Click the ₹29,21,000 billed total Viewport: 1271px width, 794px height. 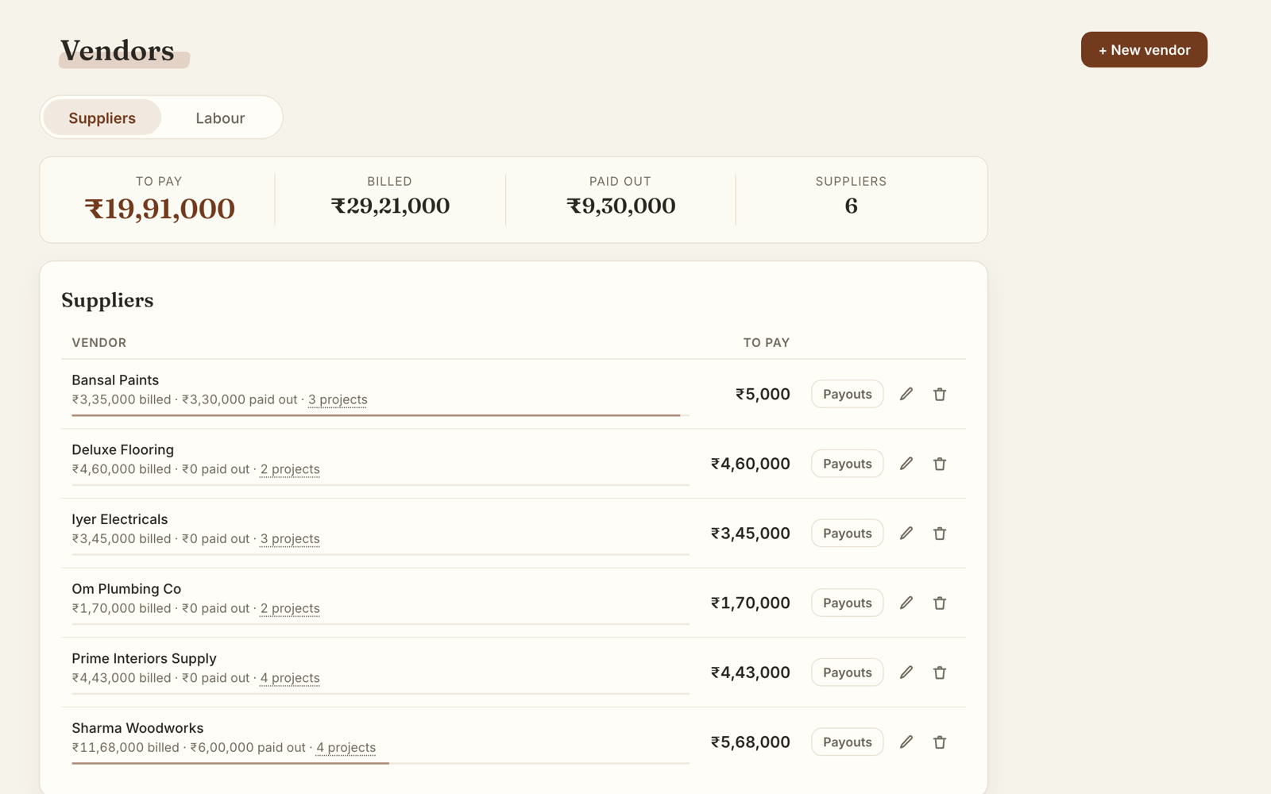(x=390, y=206)
